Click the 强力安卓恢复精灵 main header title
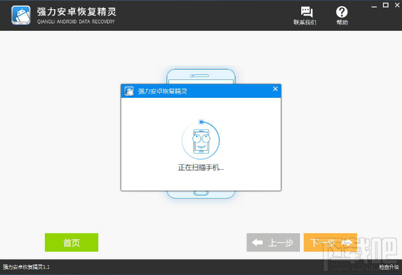The height and width of the screenshot is (275, 402). click(x=77, y=12)
